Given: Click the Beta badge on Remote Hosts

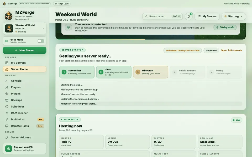Looking at the screenshot, I should point(40,126).
